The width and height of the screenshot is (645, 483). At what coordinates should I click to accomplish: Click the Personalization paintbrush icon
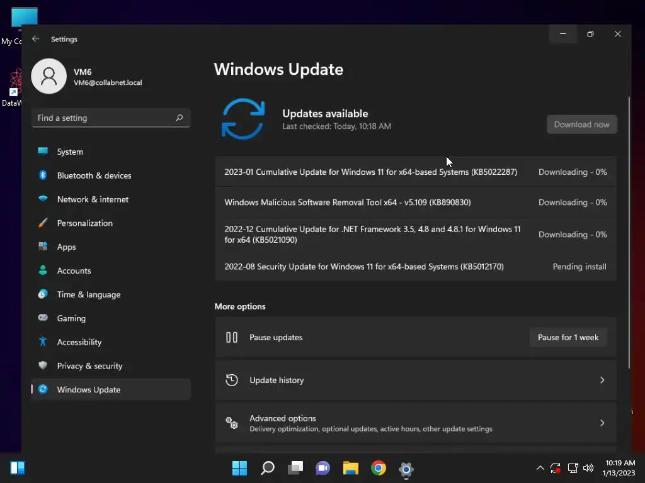tap(43, 223)
